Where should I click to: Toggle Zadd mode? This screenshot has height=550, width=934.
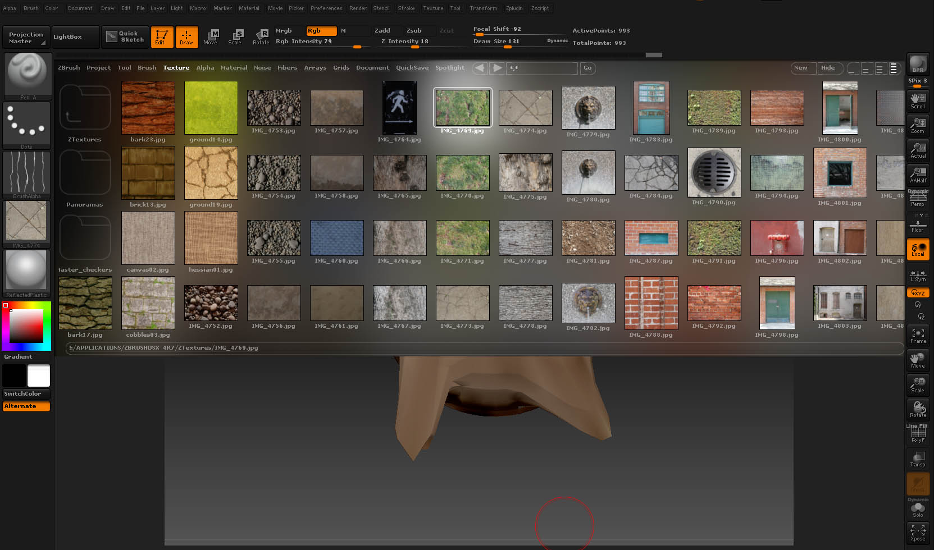point(388,31)
